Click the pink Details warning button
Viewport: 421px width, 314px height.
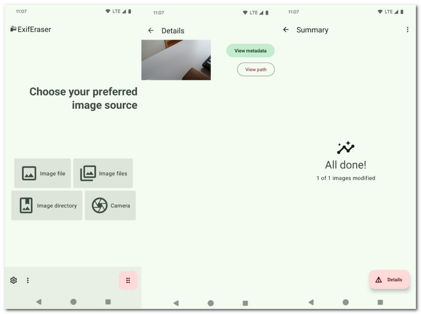pyautogui.click(x=389, y=279)
